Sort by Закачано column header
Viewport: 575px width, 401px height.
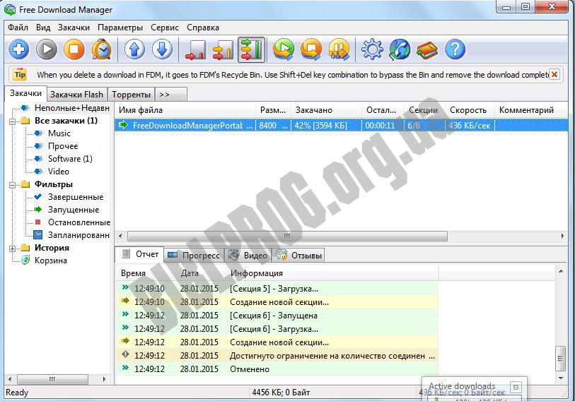pyautogui.click(x=326, y=110)
